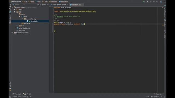Screen dimensions: 175x98
Task: Click the cursor position 10:26 indicator
Action: coord(147,97)
